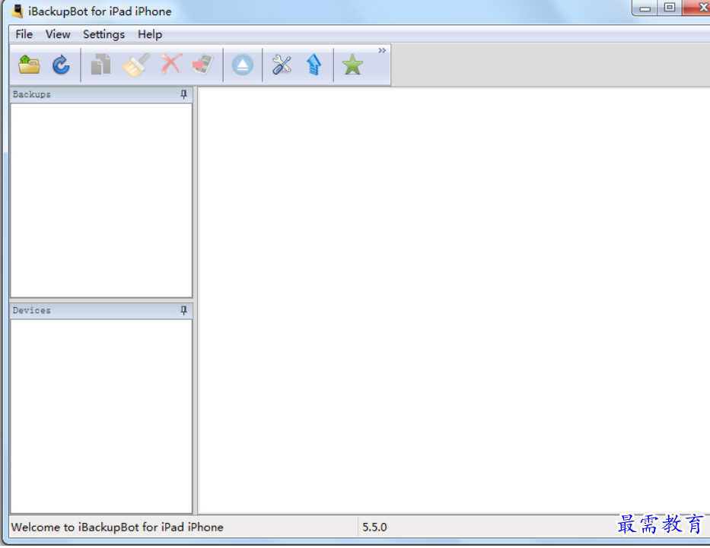Viewport: 710px width, 548px height.
Task: Toggle pin on Backups panel
Action: point(184,94)
